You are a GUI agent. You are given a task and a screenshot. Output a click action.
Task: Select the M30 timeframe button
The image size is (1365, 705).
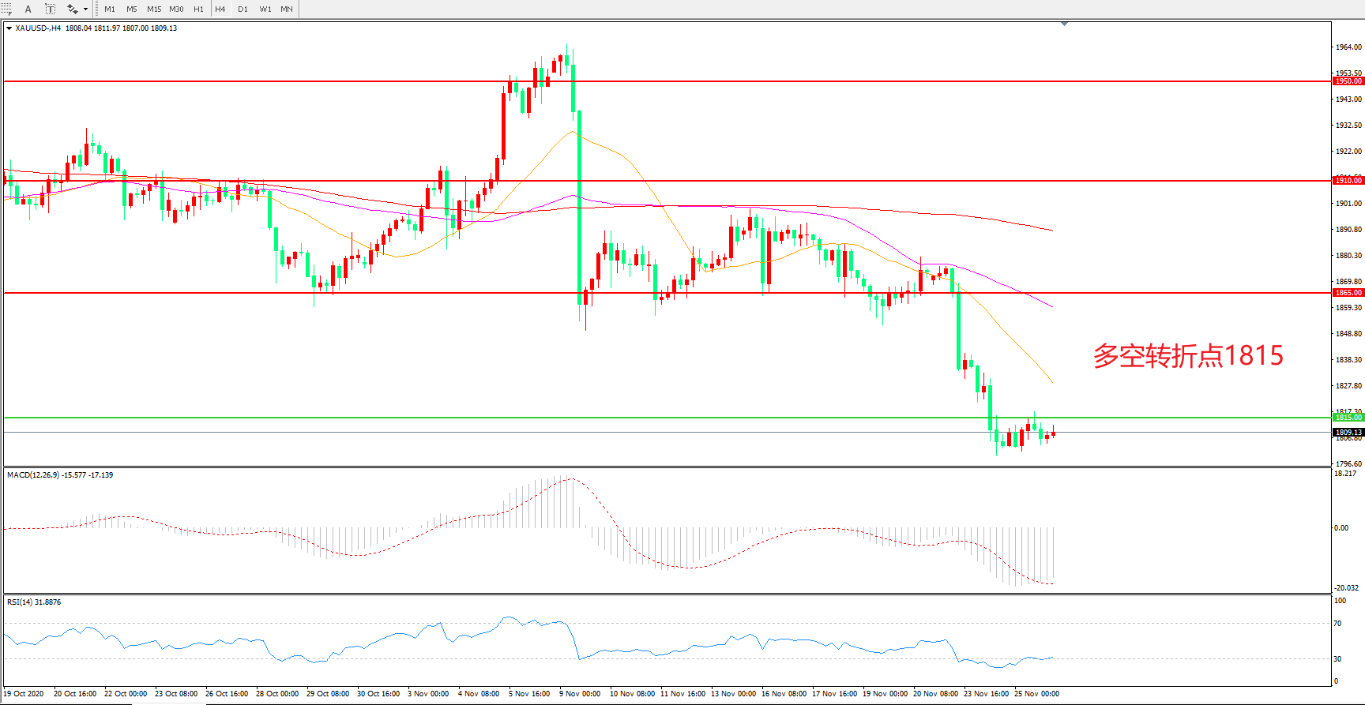point(176,9)
